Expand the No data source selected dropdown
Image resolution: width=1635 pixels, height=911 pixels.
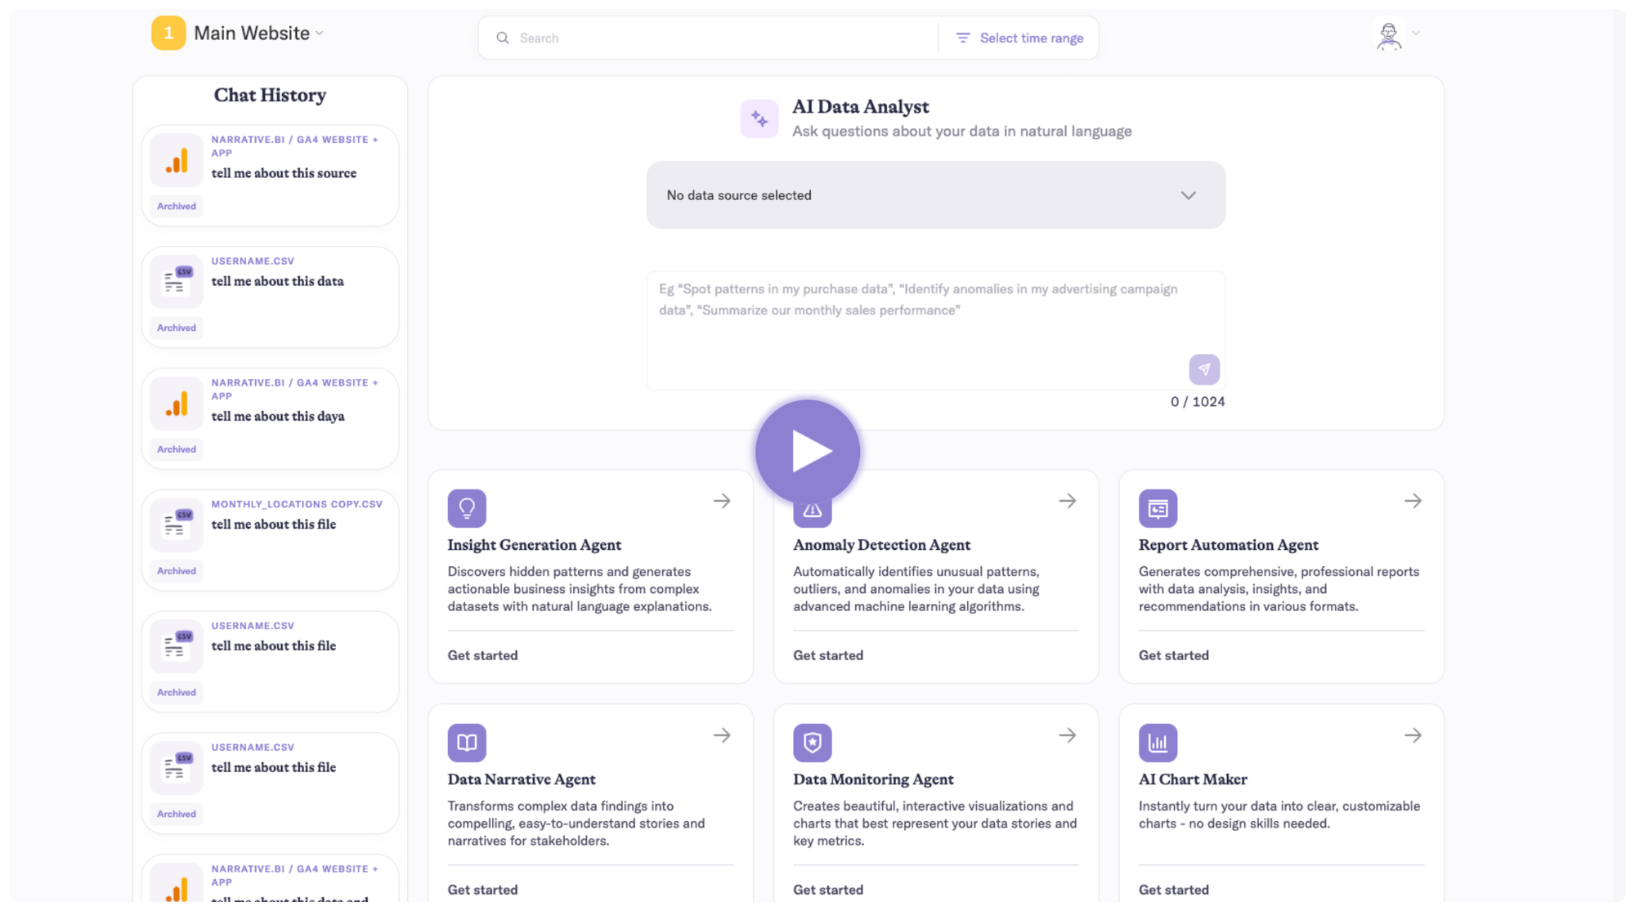click(935, 195)
